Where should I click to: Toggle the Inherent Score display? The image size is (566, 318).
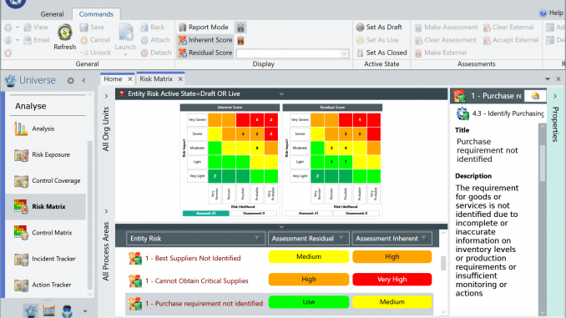tap(205, 40)
